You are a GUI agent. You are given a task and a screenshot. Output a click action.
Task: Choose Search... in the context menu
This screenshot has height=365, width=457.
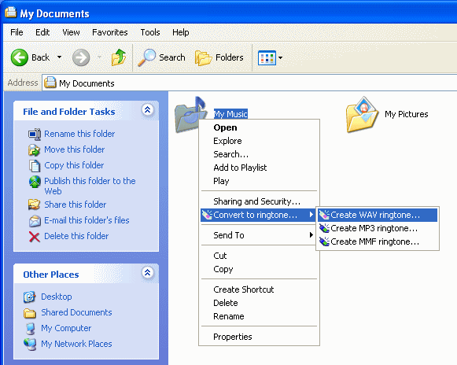(259, 154)
